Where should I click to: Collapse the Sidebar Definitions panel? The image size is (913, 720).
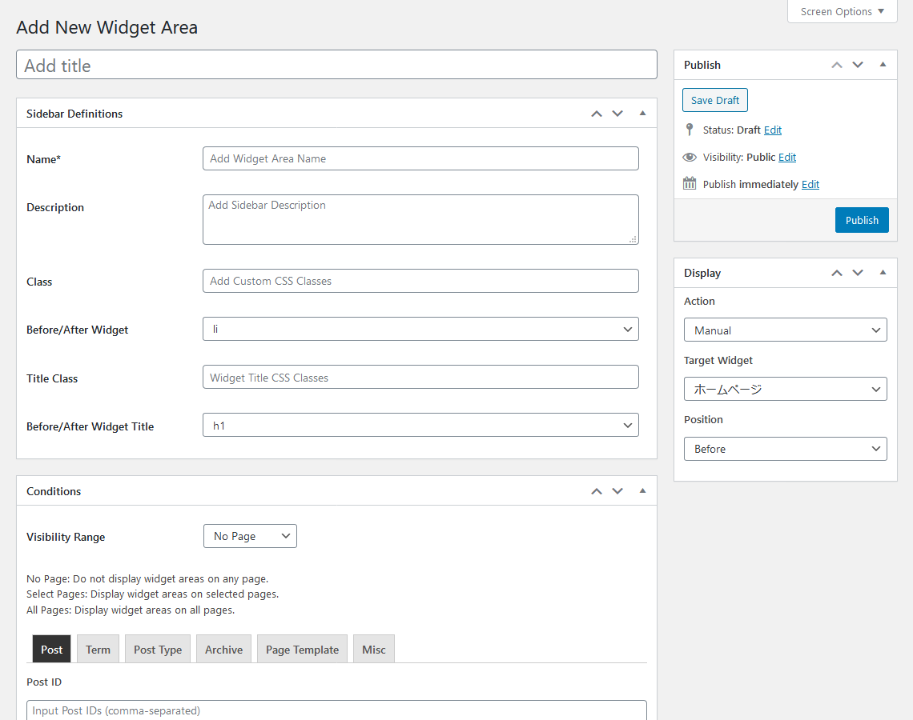coord(642,114)
